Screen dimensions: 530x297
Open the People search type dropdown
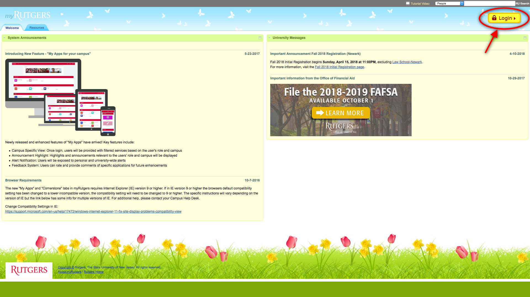(x=449, y=4)
